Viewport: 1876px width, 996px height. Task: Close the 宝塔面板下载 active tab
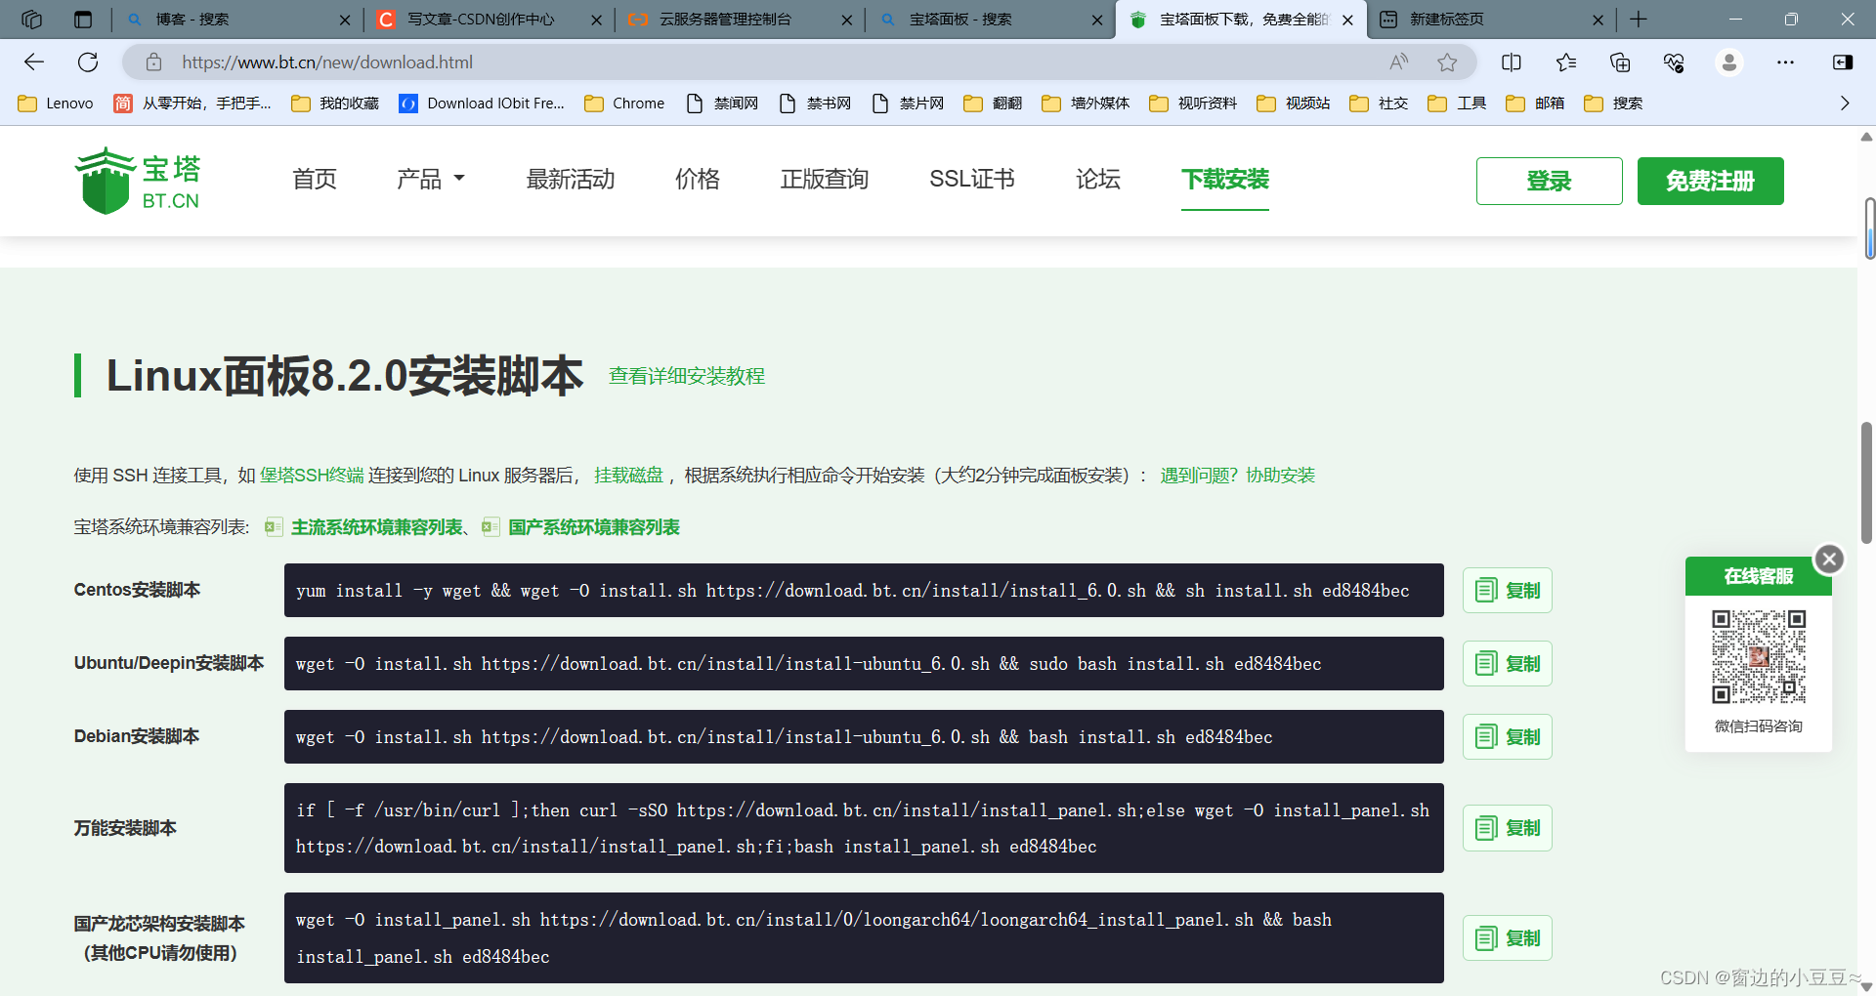(x=1347, y=20)
